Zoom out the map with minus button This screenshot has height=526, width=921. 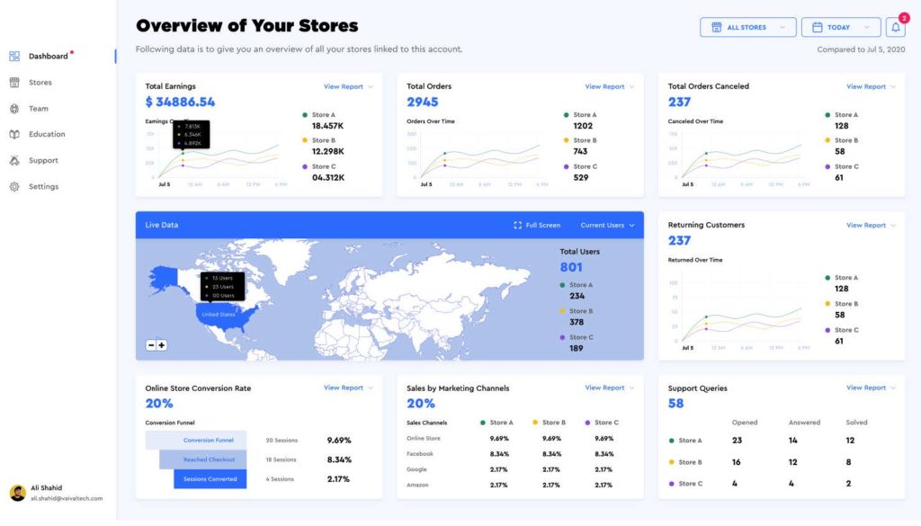pos(151,345)
